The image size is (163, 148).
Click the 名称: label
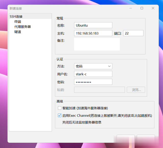(x=61, y=25)
